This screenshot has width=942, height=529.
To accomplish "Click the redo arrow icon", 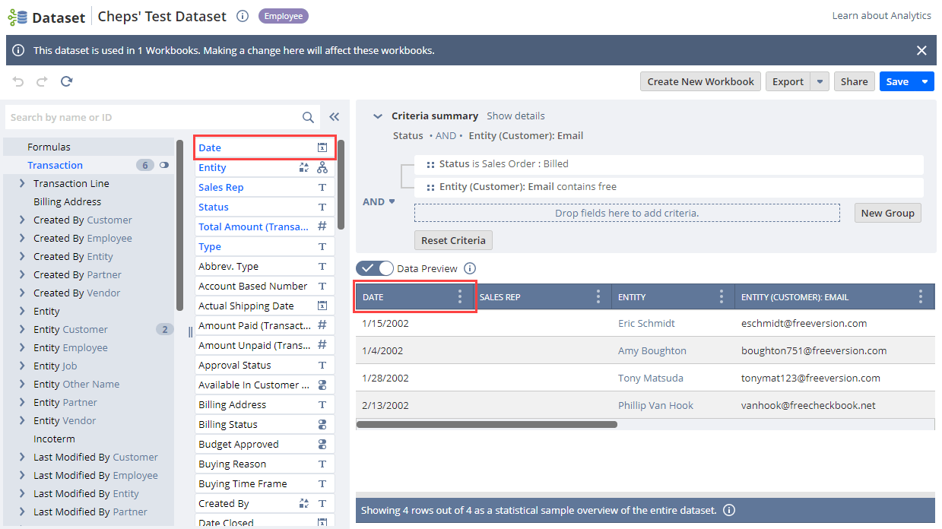I will [x=43, y=81].
